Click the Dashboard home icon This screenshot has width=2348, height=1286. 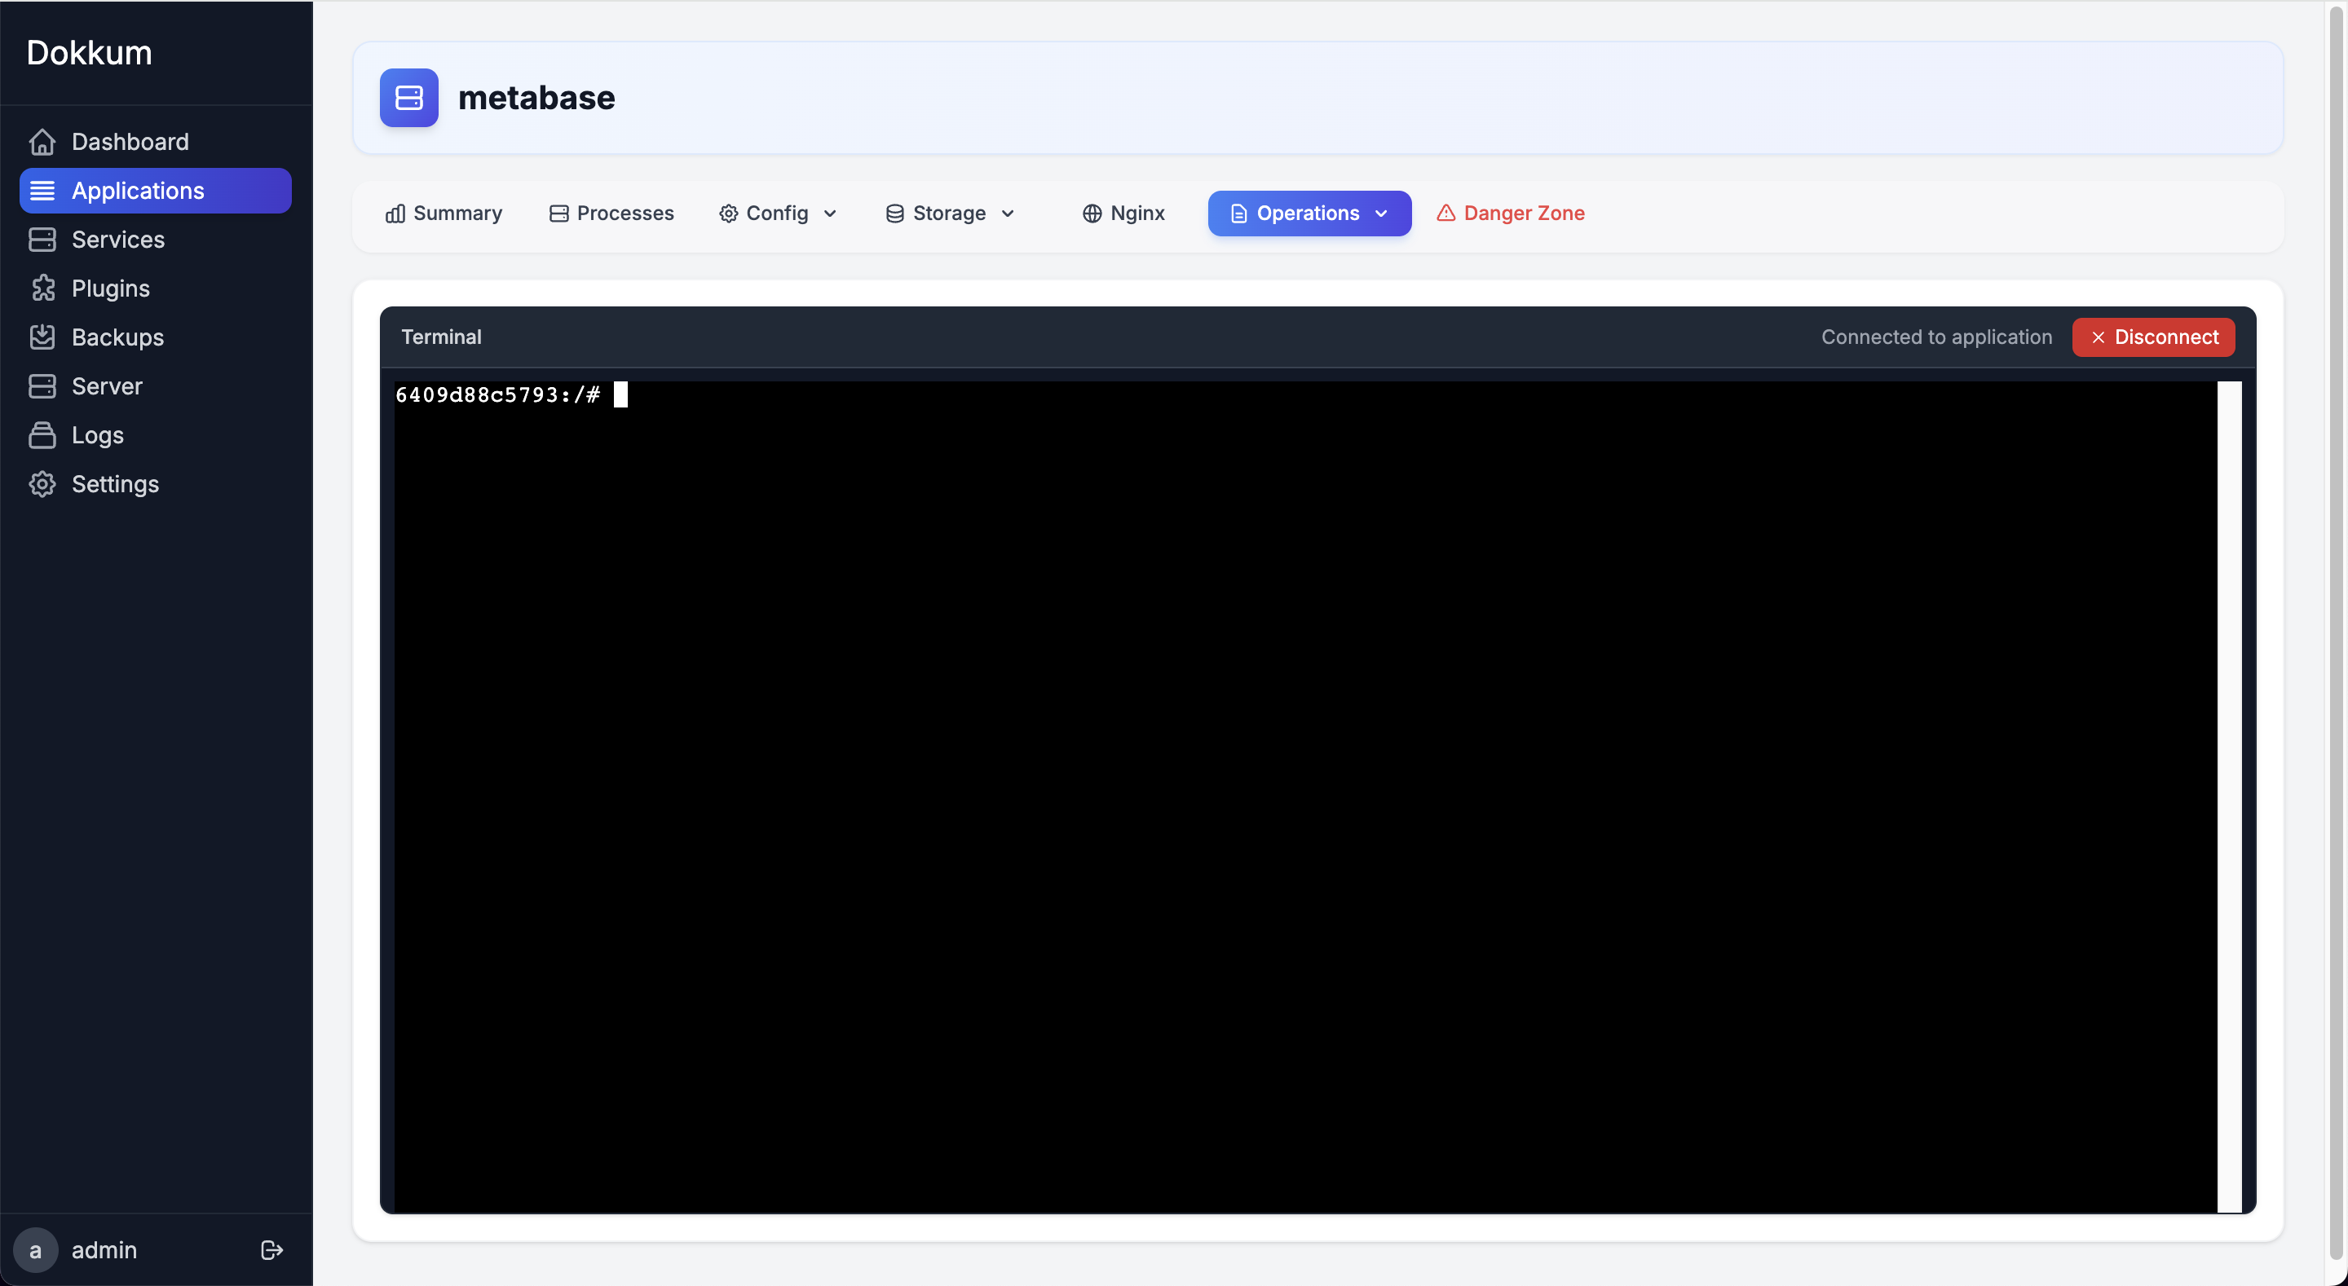[42, 142]
